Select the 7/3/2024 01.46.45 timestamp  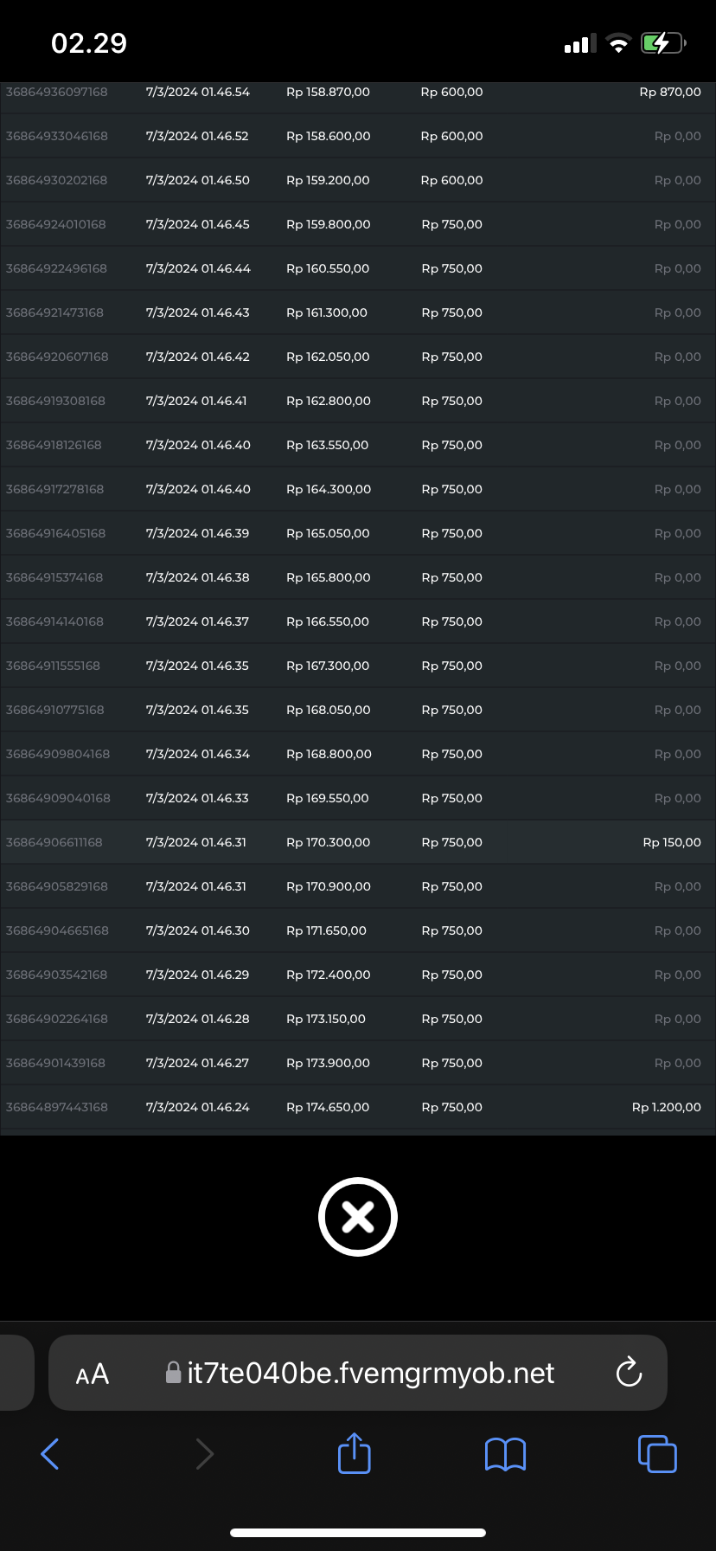click(x=198, y=224)
